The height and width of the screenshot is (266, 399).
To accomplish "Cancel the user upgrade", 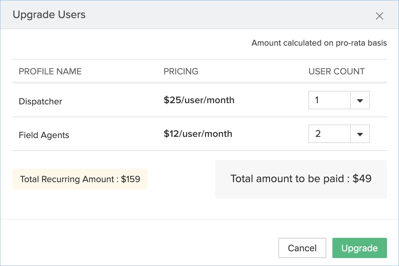I will pos(302,248).
